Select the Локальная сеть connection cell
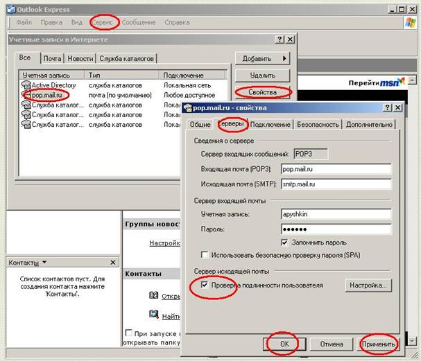This screenshot has width=421, height=361. pyautogui.click(x=187, y=85)
